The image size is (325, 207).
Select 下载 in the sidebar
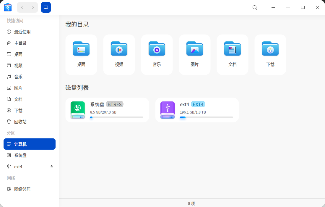[x=30, y=110]
